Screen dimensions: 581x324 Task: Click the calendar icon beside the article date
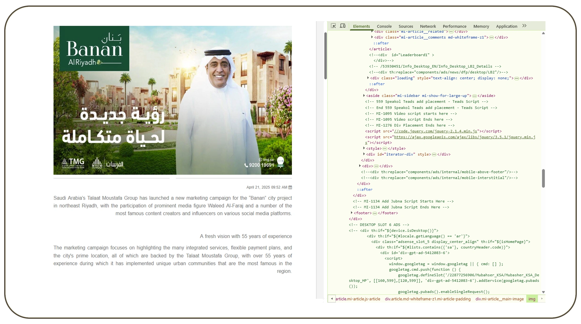tap(290, 187)
